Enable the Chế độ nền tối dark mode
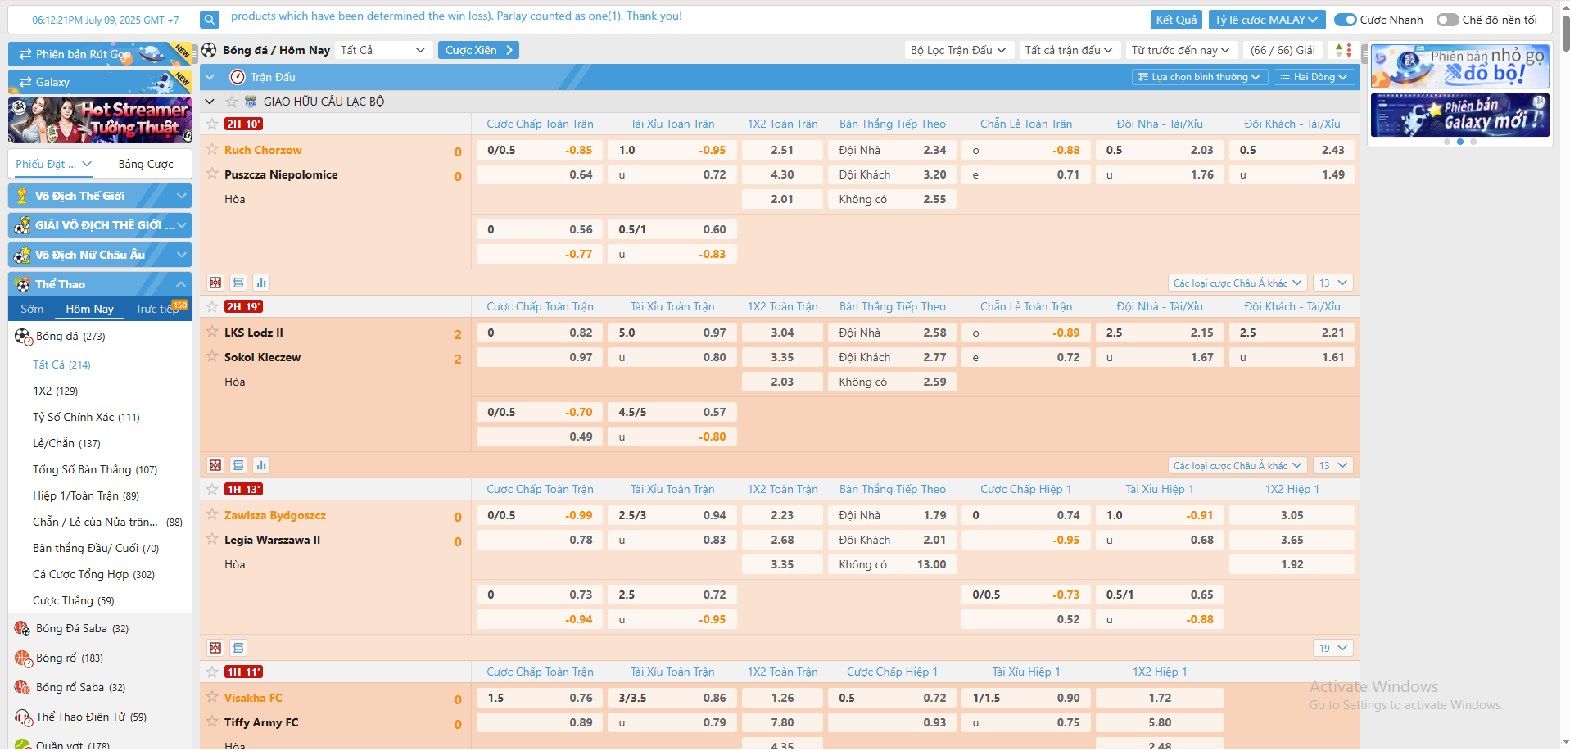This screenshot has width=1570, height=751. 1447,20
